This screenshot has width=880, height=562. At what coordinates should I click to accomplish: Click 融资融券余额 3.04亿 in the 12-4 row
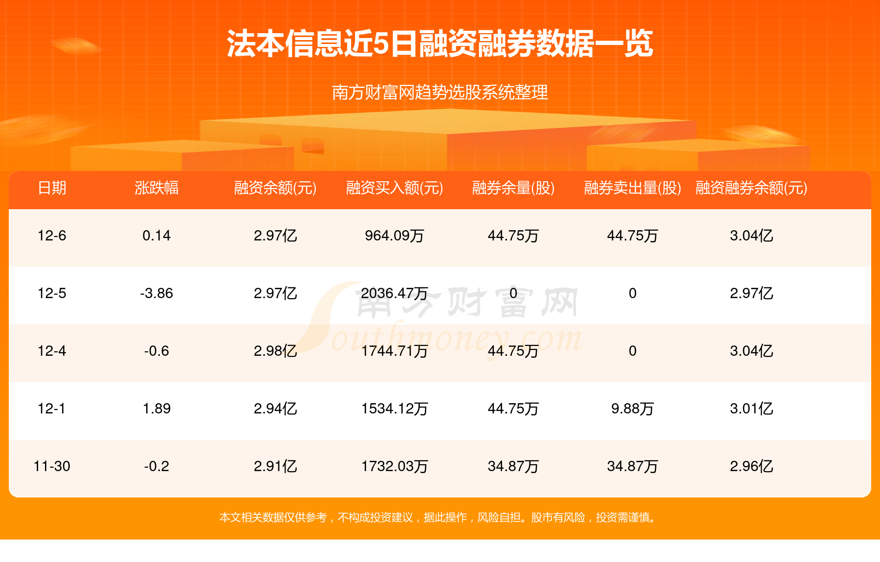[751, 351]
